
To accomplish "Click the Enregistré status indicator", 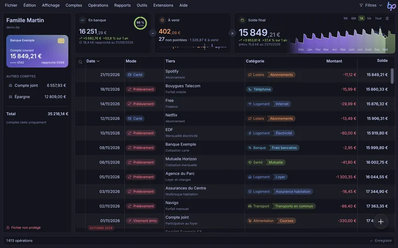I will [381, 241].
